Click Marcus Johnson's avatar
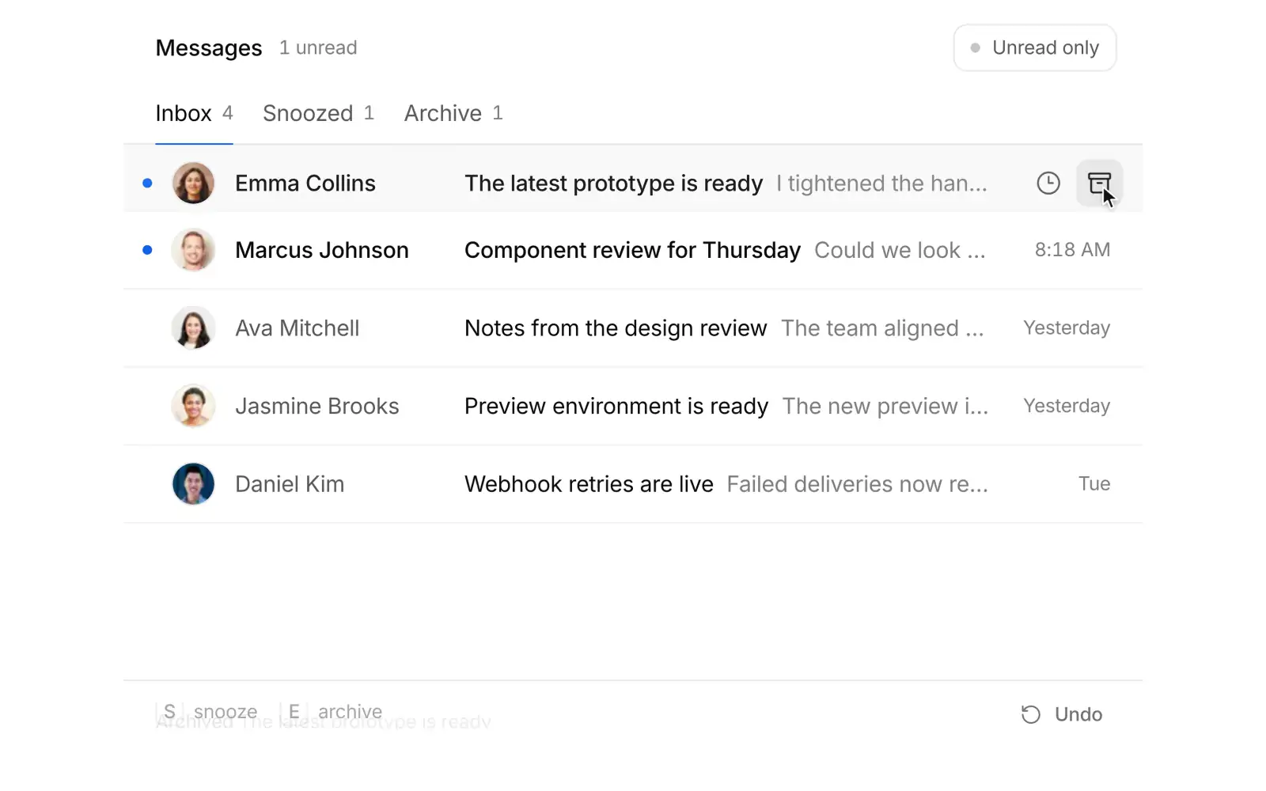 tap(193, 250)
